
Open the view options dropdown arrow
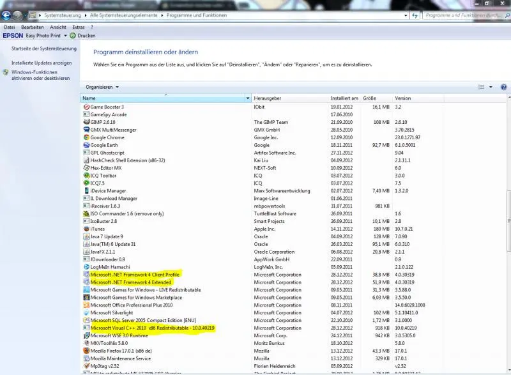point(491,87)
